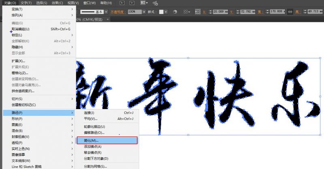This screenshot has width=324, height=169.
Task: Toggle the constrain width and height link
Action: point(290,12)
